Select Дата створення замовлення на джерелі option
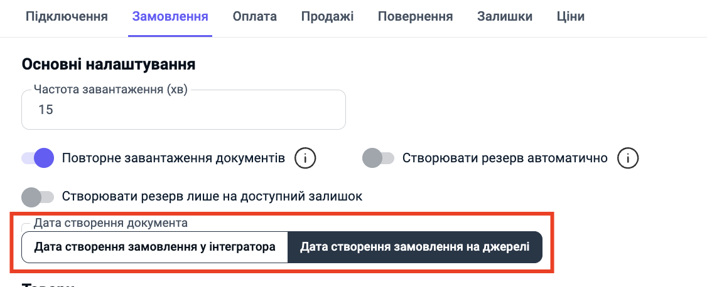 [414, 247]
